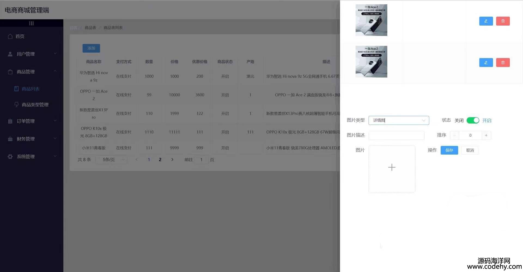The height and width of the screenshot is (272, 523).
Task: Select page 2 in pagination
Action: coord(160,160)
